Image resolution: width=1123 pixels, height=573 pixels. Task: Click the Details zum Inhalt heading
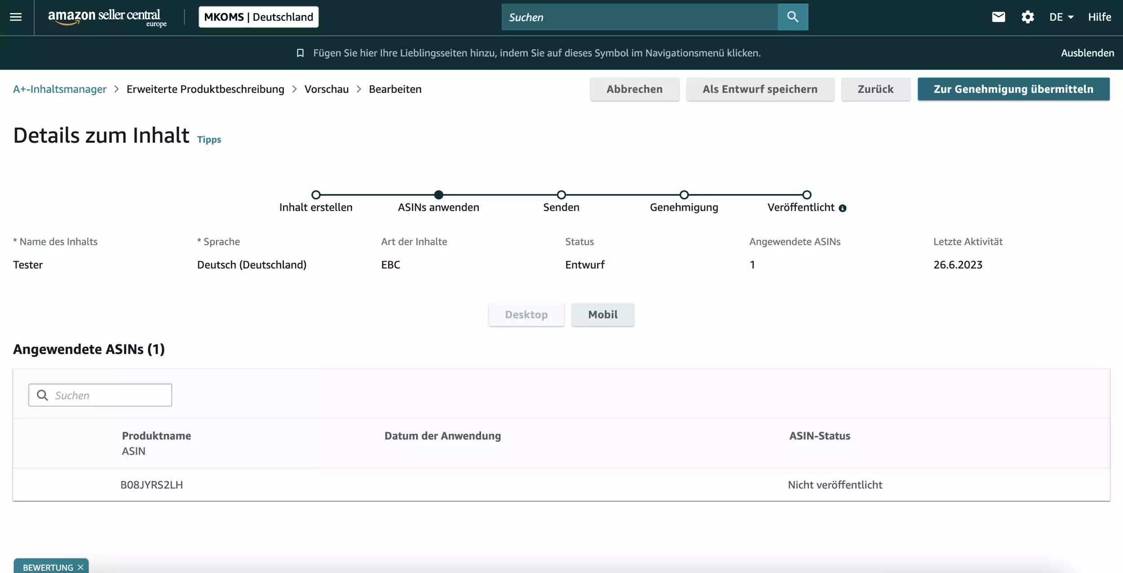pos(101,135)
